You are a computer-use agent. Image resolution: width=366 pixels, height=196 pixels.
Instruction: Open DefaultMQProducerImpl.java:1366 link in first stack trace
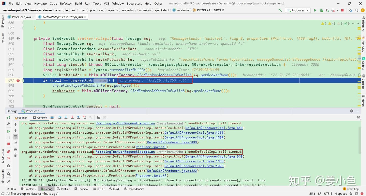(194, 133)
